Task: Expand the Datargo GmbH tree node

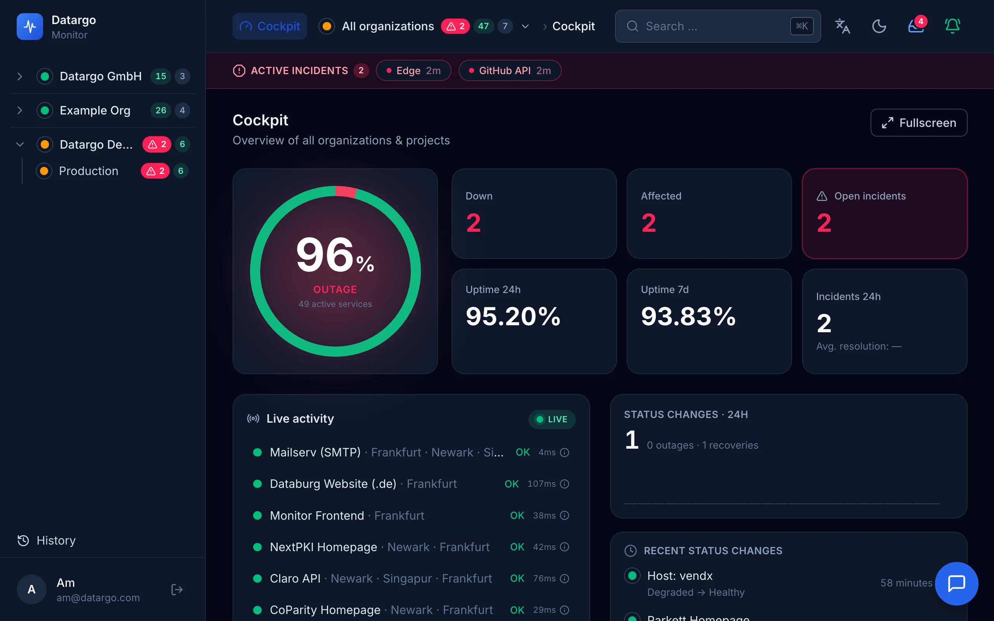Action: (19, 76)
